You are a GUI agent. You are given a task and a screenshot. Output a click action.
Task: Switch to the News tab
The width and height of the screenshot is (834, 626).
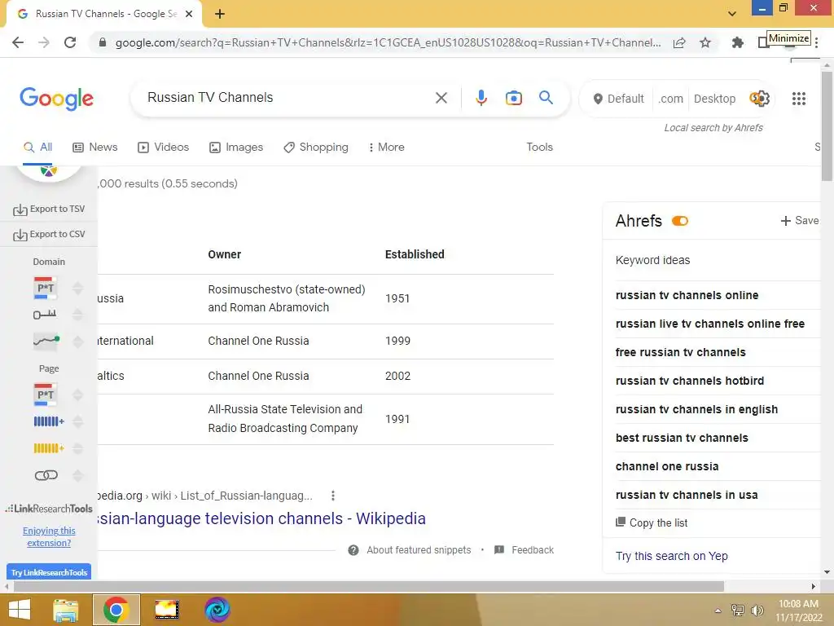[94, 147]
